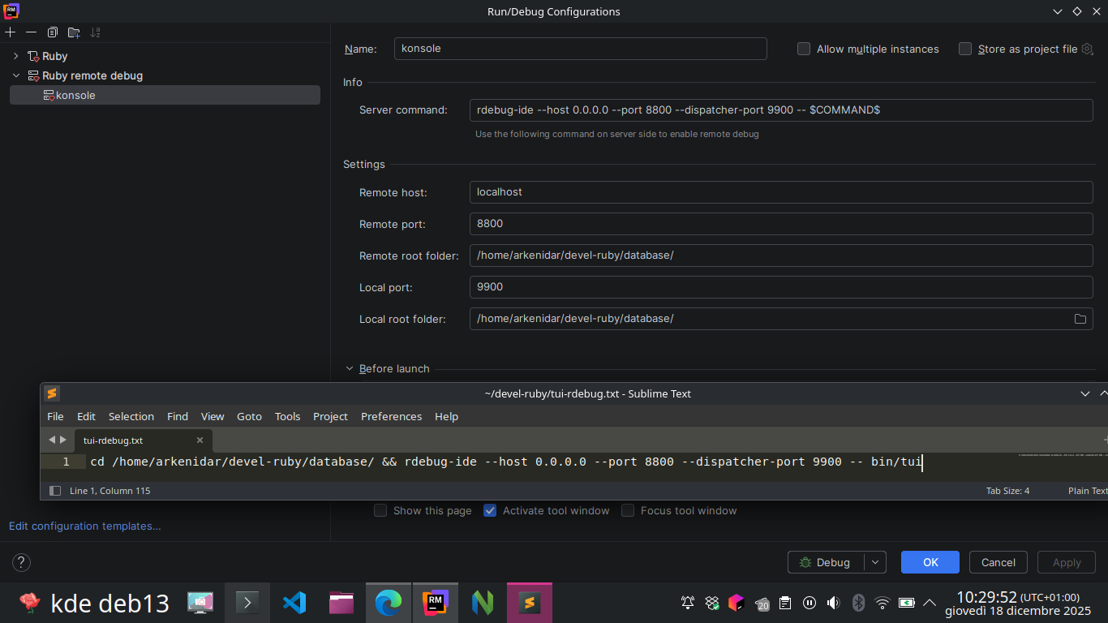Browse for Local root folder icon

(1080, 319)
